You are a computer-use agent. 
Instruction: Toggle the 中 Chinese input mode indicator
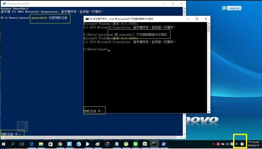(x=237, y=144)
